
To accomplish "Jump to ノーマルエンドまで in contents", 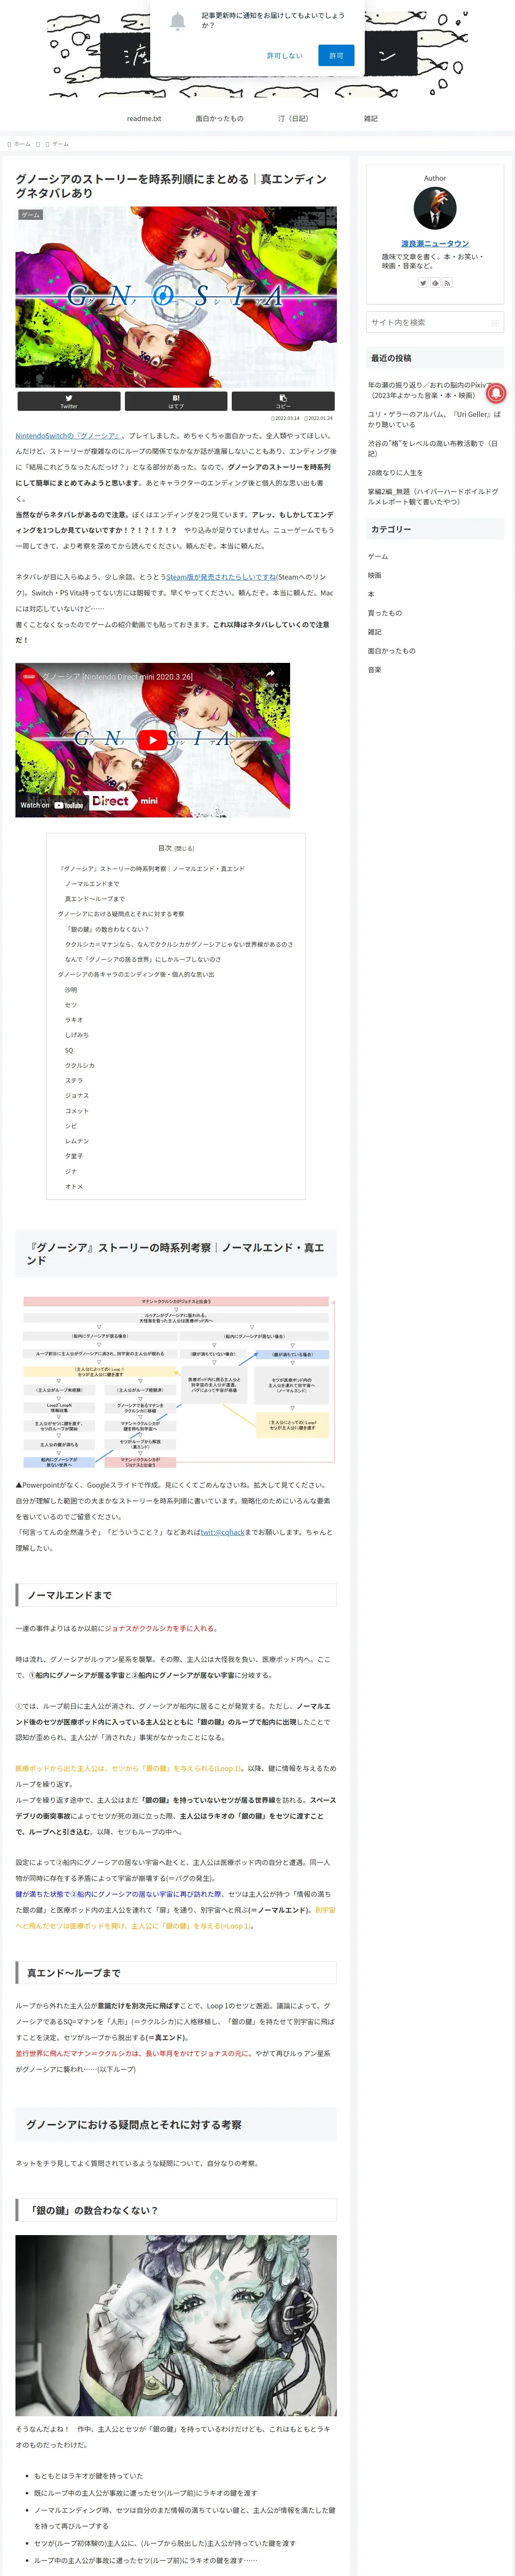I will [x=92, y=884].
